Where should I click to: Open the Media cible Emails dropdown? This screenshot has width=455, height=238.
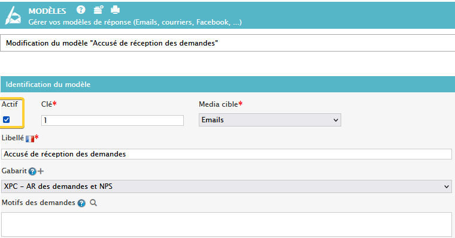[270, 120]
